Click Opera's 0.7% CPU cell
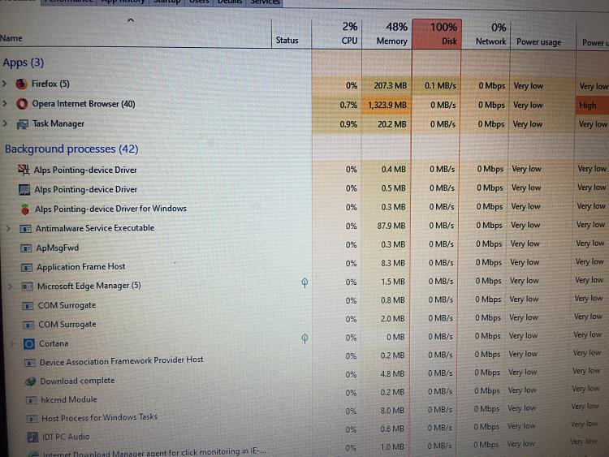 (x=337, y=105)
